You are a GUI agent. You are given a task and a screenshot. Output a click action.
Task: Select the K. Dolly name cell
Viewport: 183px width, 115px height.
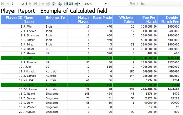pyautogui.click(x=34, y=103)
